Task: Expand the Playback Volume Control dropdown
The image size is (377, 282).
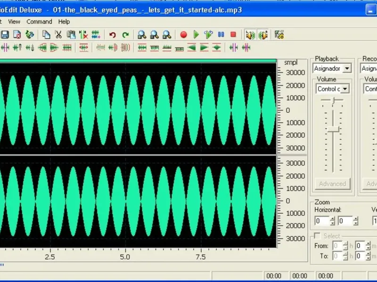Action: (x=345, y=89)
